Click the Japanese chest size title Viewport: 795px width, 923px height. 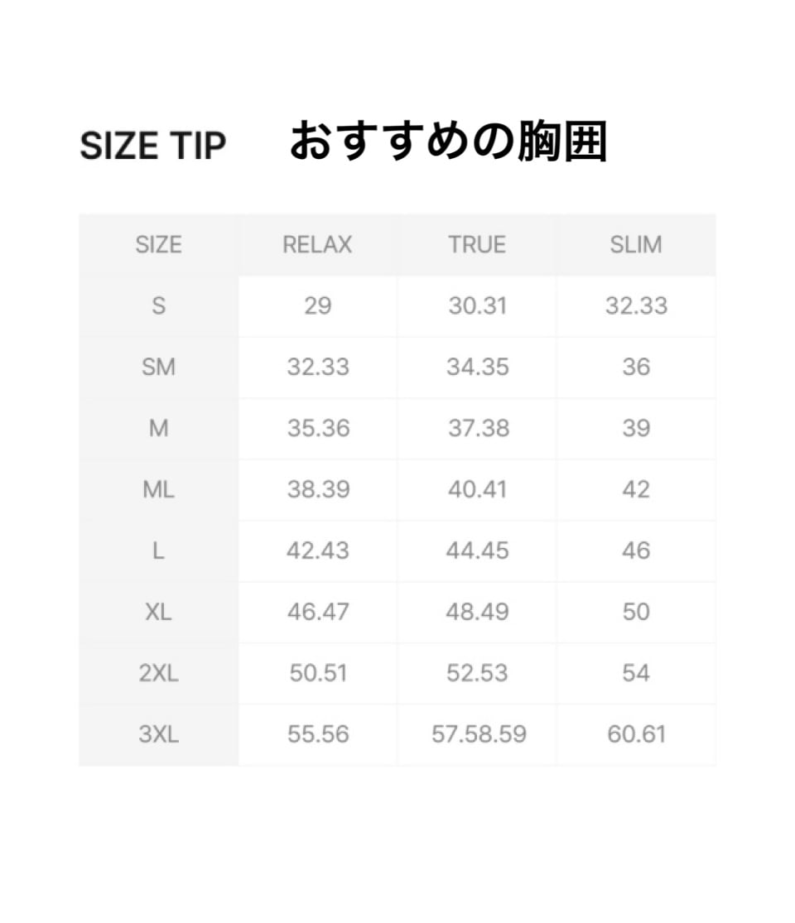point(448,142)
